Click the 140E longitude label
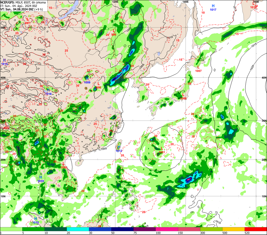This screenshot has height=235, width=267. (186, 2)
